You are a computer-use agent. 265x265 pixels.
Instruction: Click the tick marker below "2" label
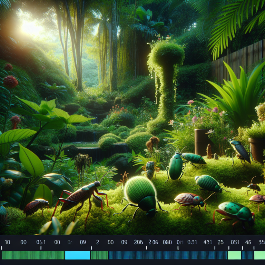pos(91,248)
